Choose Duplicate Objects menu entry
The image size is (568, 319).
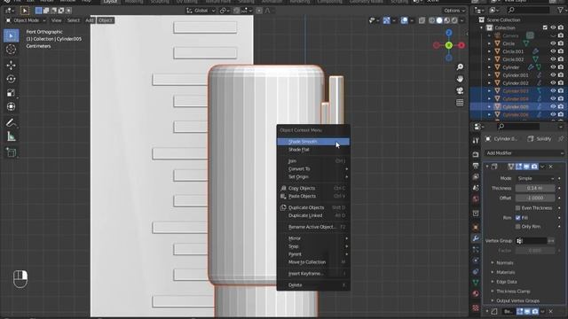click(313, 207)
